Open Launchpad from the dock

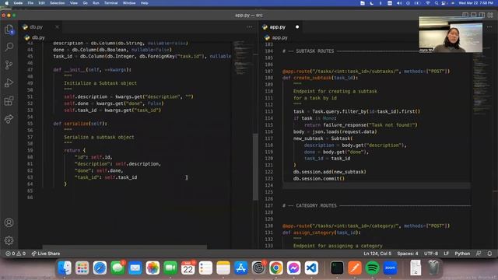point(82,268)
